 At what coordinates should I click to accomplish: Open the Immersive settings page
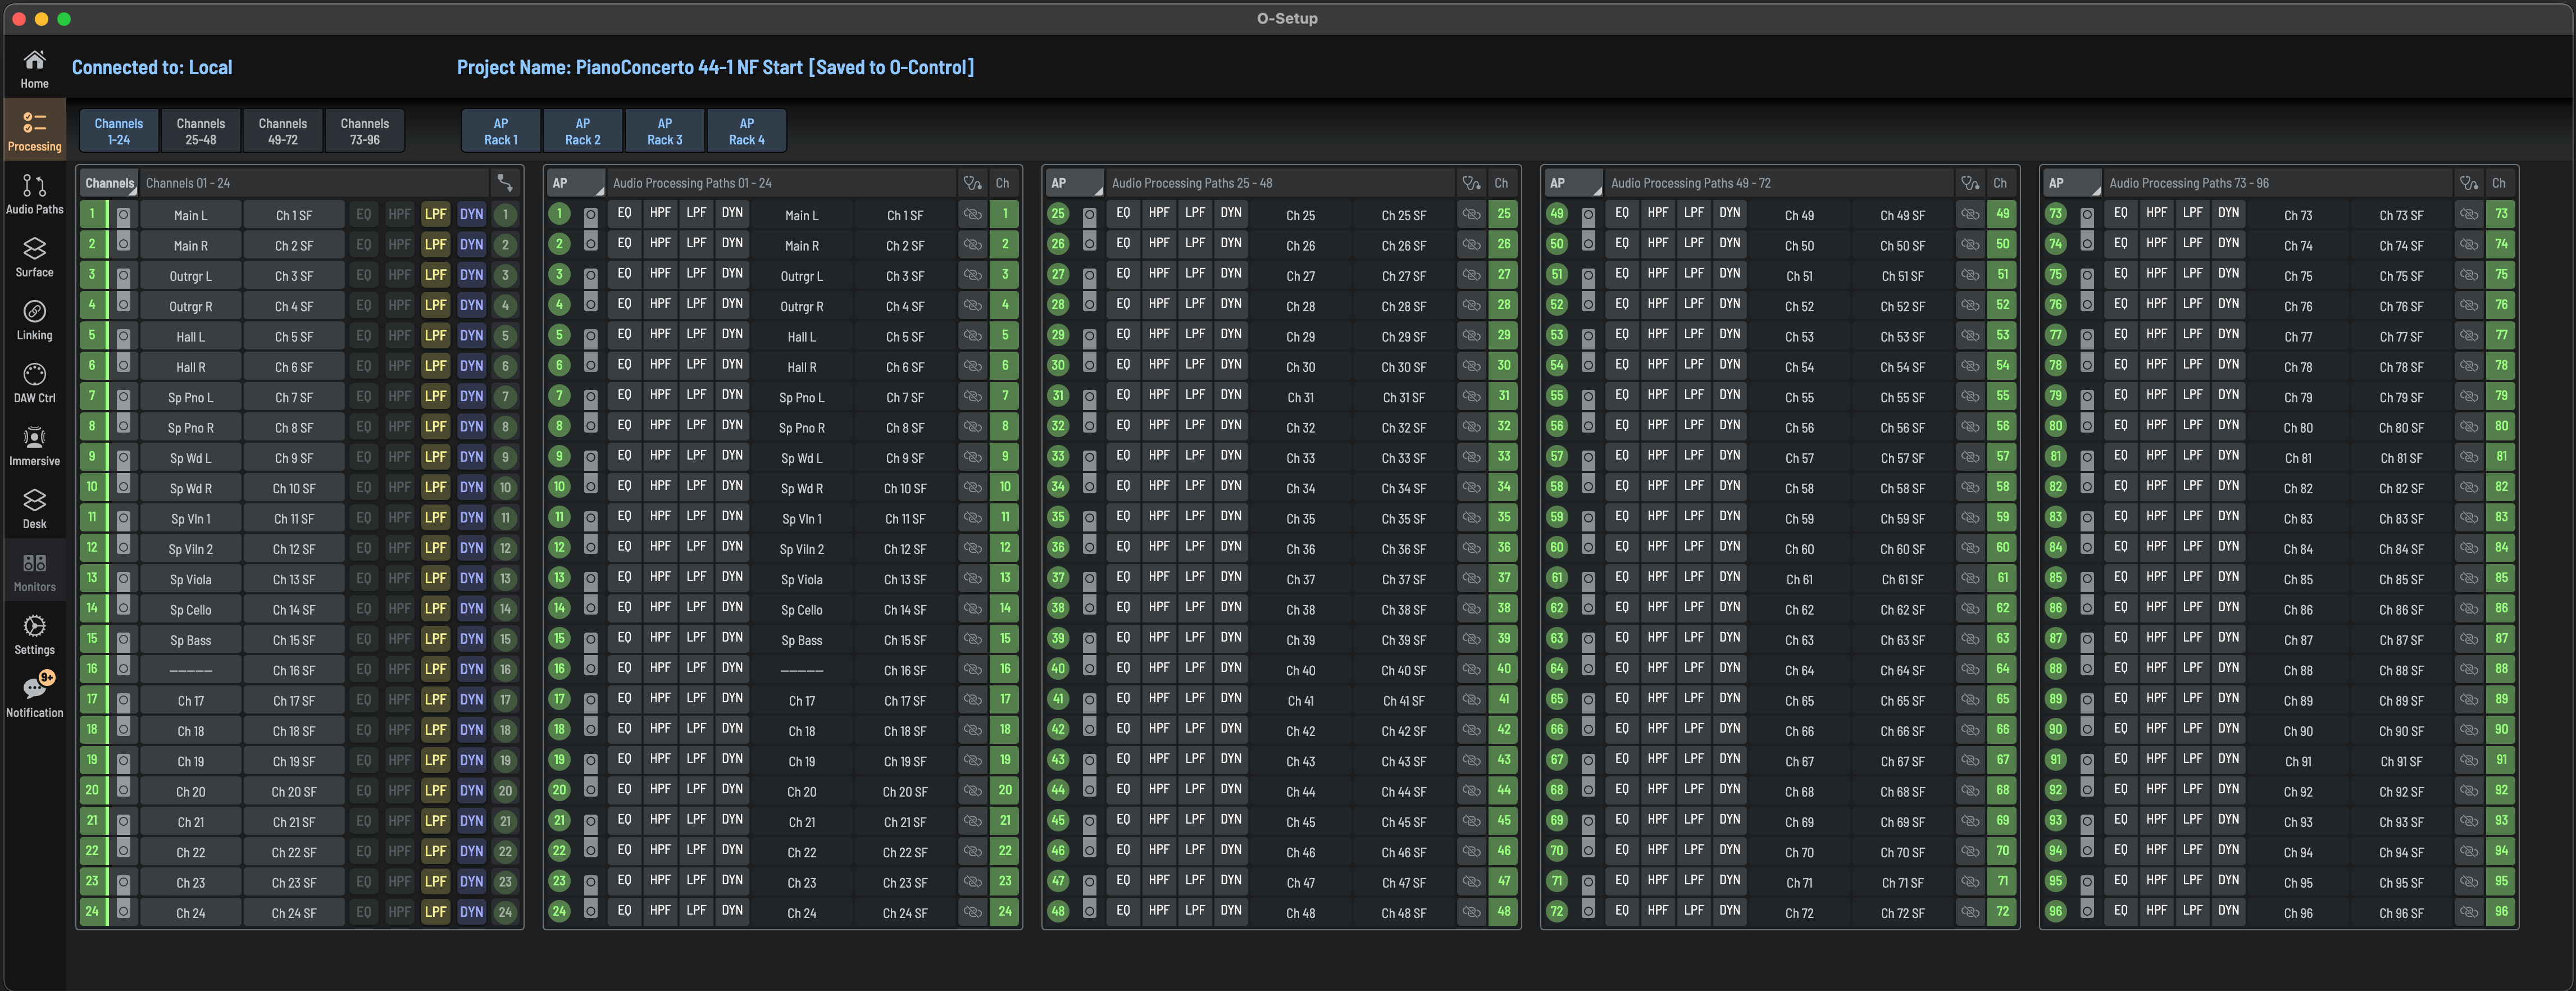[34, 446]
